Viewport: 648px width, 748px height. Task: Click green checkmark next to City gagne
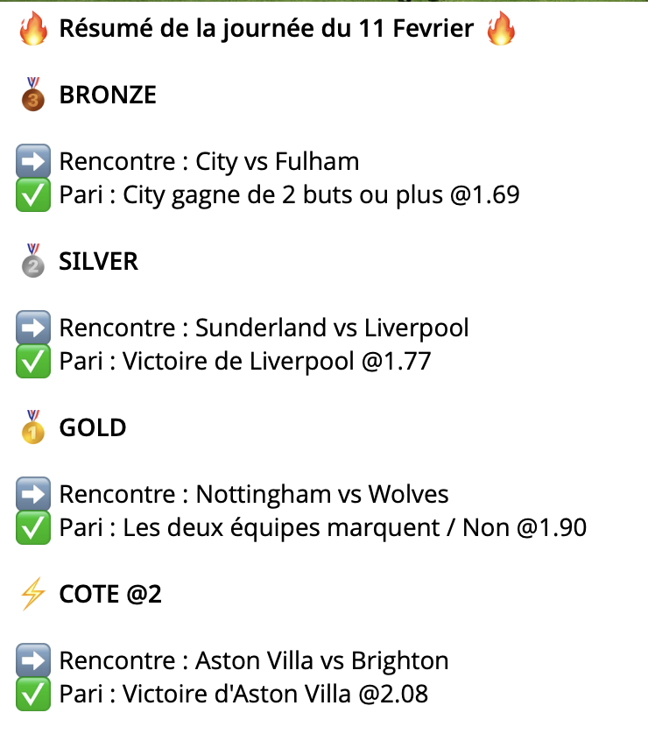[32, 194]
